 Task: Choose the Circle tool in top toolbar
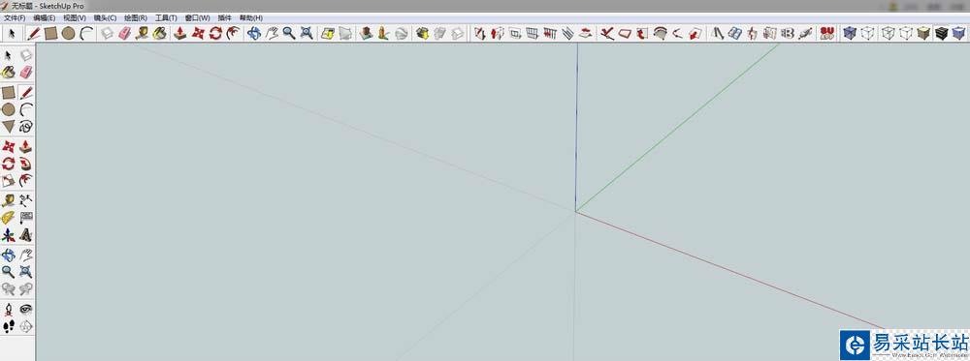(68, 33)
